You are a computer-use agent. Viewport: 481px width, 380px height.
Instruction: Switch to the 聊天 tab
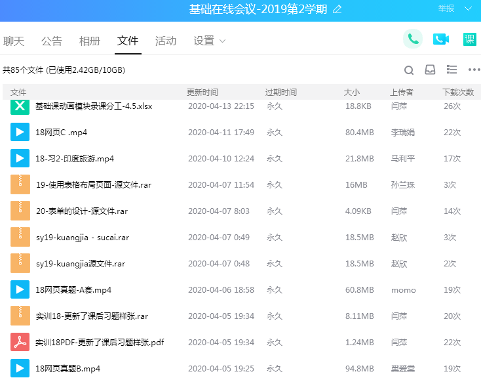14,41
